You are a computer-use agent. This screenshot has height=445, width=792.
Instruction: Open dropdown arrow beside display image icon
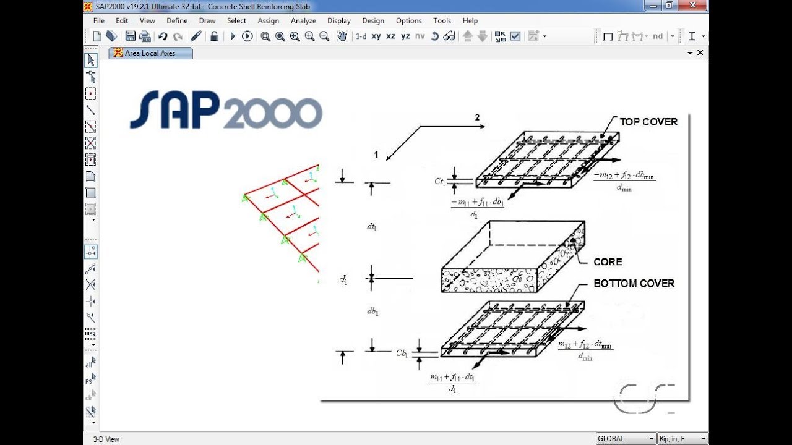point(545,36)
